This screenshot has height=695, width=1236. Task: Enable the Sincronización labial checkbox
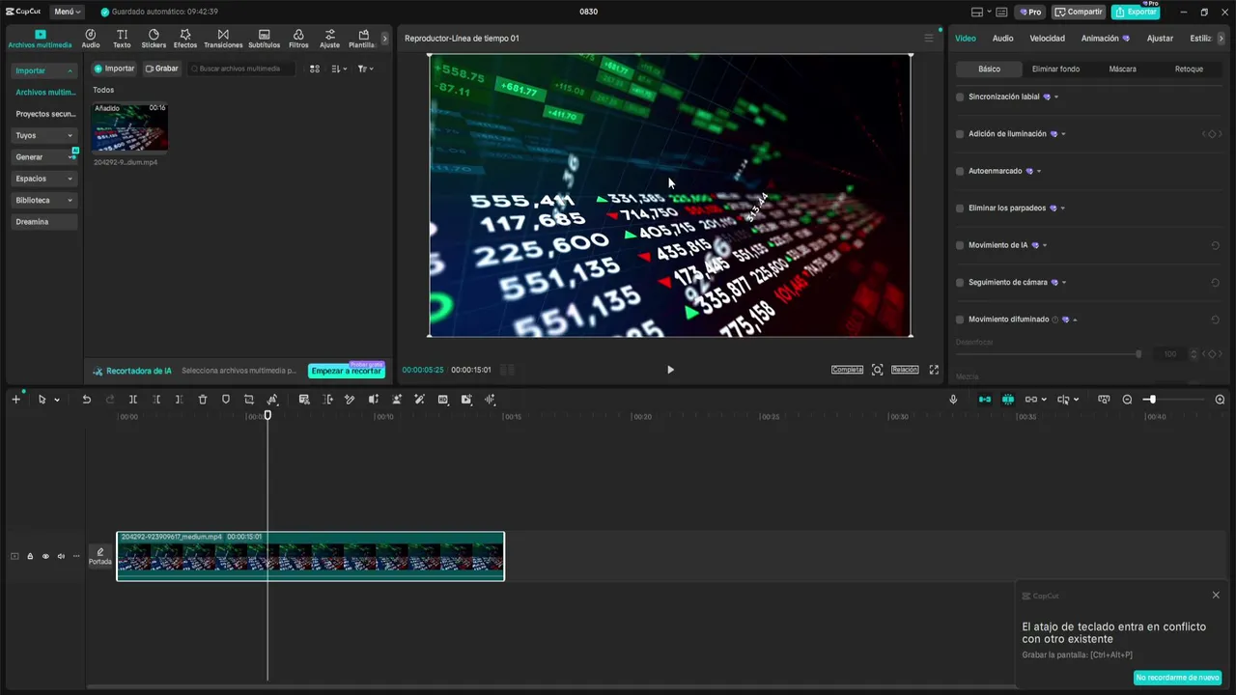960,97
